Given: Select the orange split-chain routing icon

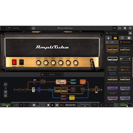Looking at the screenshot, I should [5, 88].
